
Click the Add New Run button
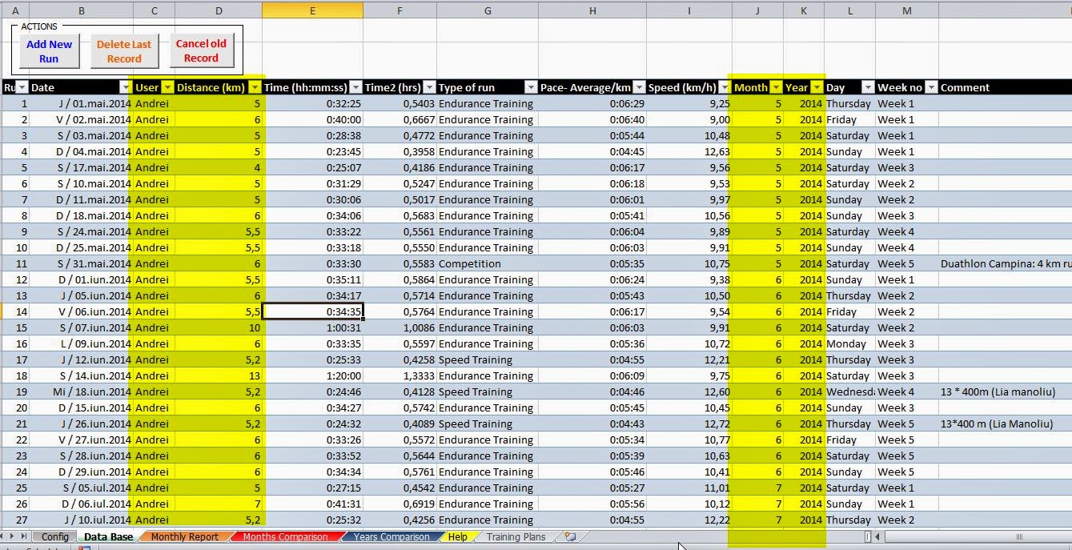[x=49, y=51]
